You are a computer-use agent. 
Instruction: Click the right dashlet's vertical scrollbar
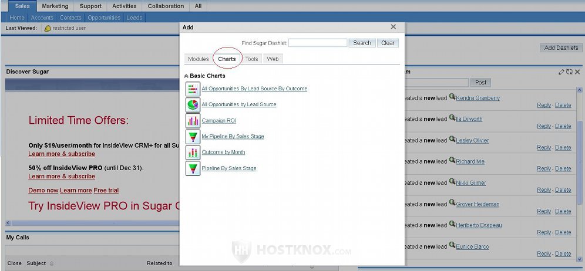pyautogui.click(x=579, y=162)
